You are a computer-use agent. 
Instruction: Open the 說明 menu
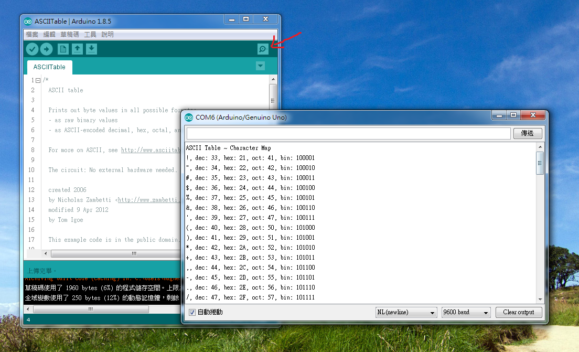[108, 34]
